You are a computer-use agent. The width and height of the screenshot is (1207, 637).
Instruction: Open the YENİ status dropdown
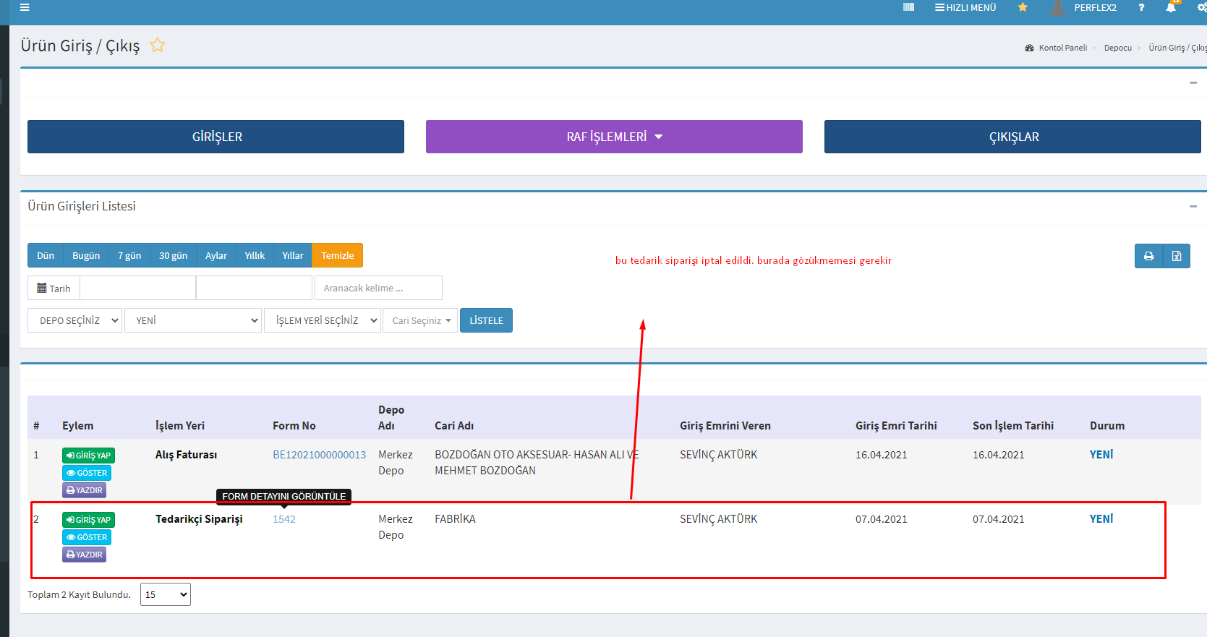[x=192, y=320]
